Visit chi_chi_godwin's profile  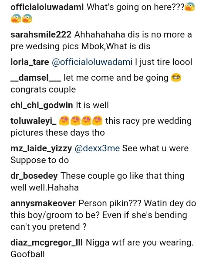tap(41, 106)
